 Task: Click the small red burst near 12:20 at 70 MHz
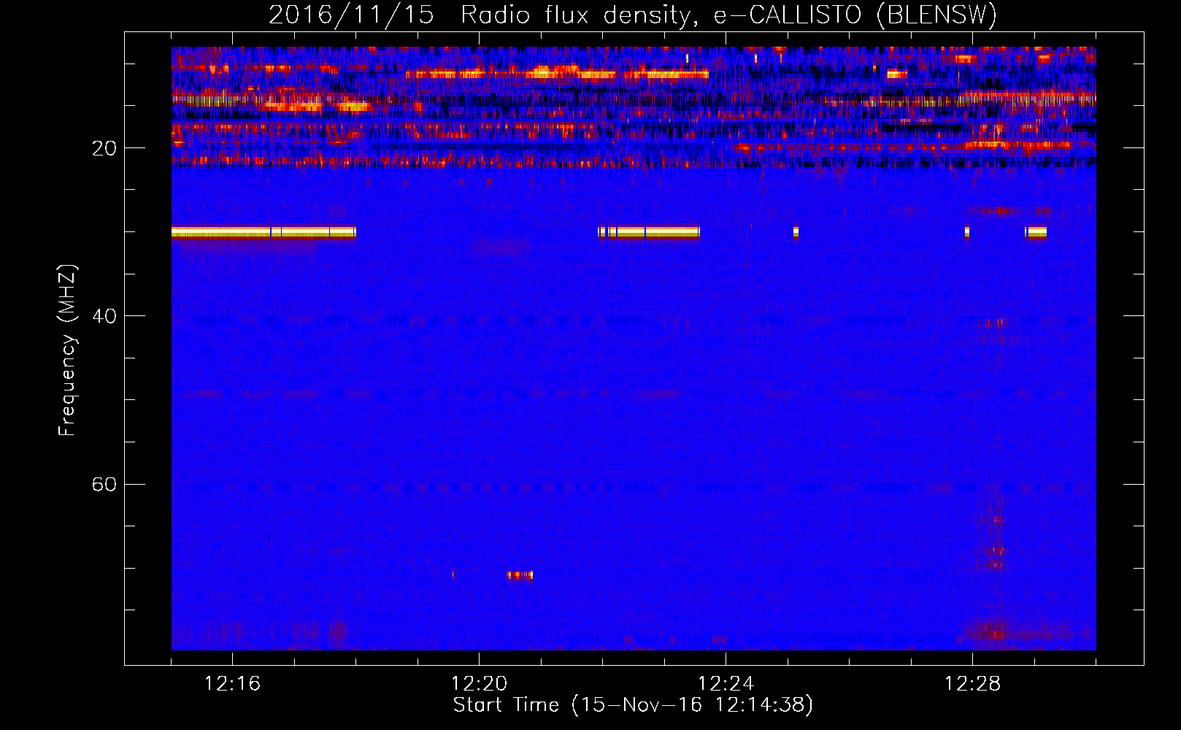(x=520, y=575)
